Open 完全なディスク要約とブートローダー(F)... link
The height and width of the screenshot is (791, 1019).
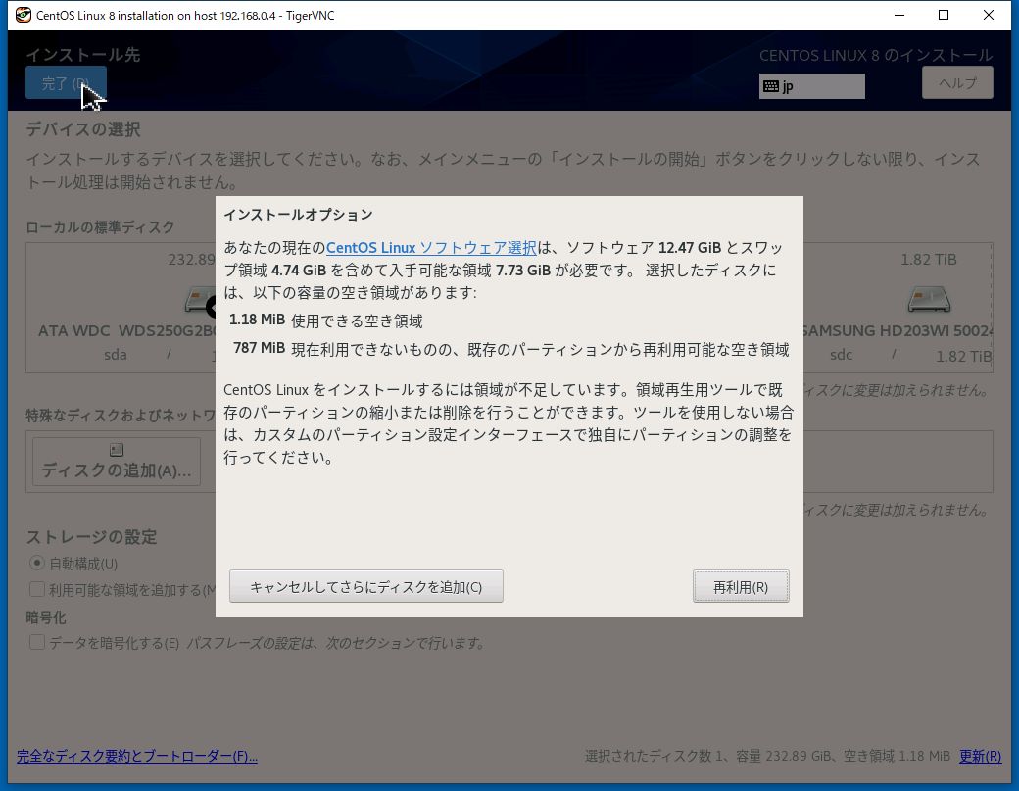[x=136, y=756]
